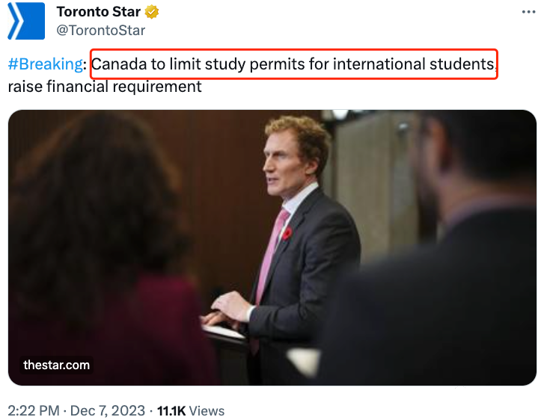Click the gold verified badge
This screenshot has width=550, height=420.
151,13
